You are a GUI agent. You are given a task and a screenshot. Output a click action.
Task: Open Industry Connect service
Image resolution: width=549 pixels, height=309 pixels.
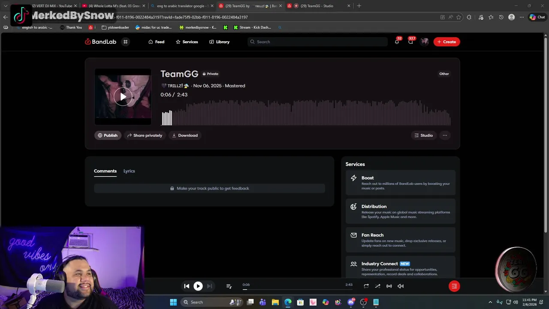401,267
